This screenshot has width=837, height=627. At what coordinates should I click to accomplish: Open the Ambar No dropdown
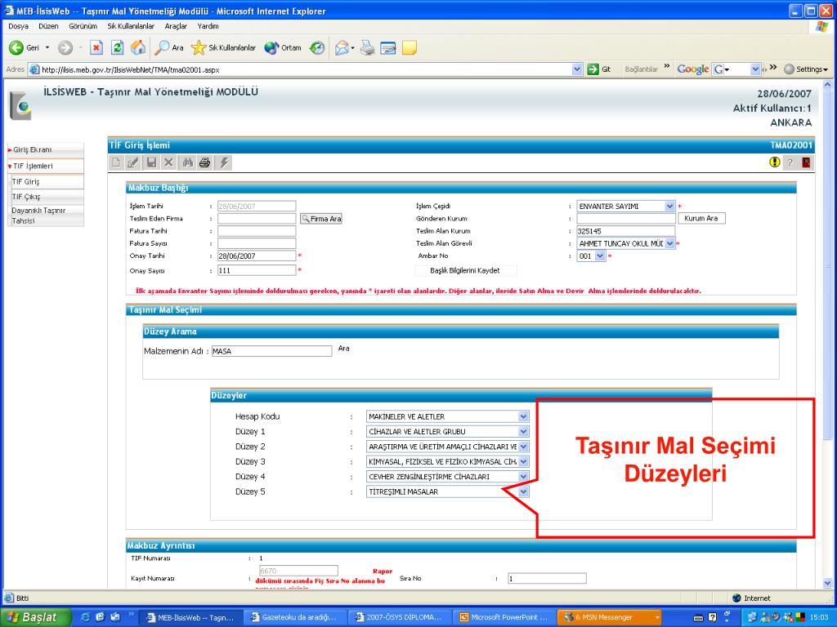coord(600,256)
